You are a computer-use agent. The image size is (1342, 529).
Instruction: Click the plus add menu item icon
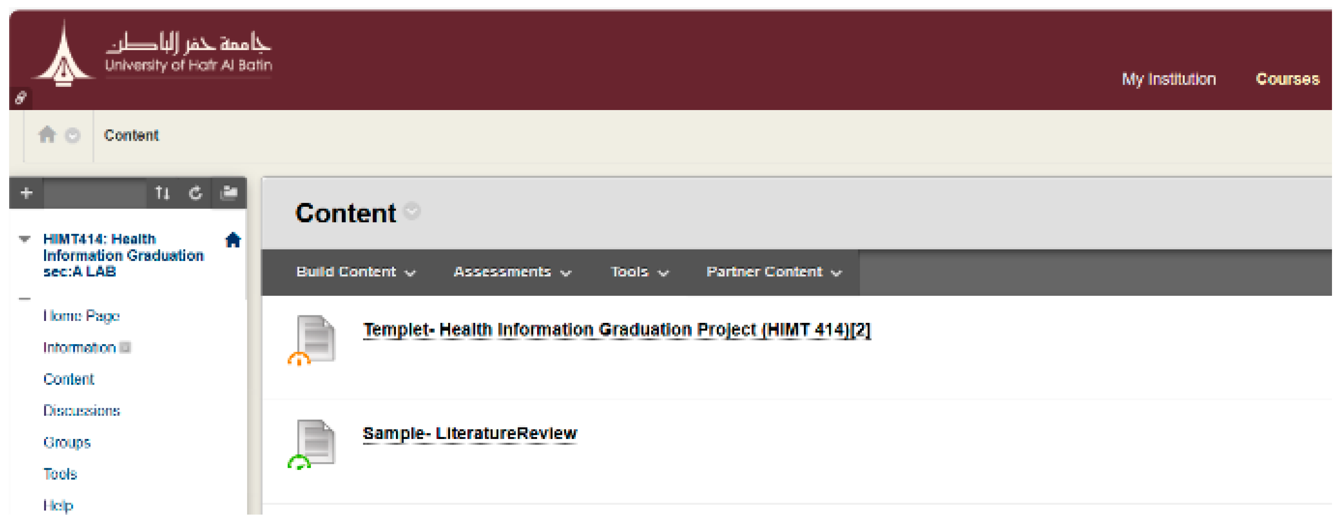[x=26, y=193]
